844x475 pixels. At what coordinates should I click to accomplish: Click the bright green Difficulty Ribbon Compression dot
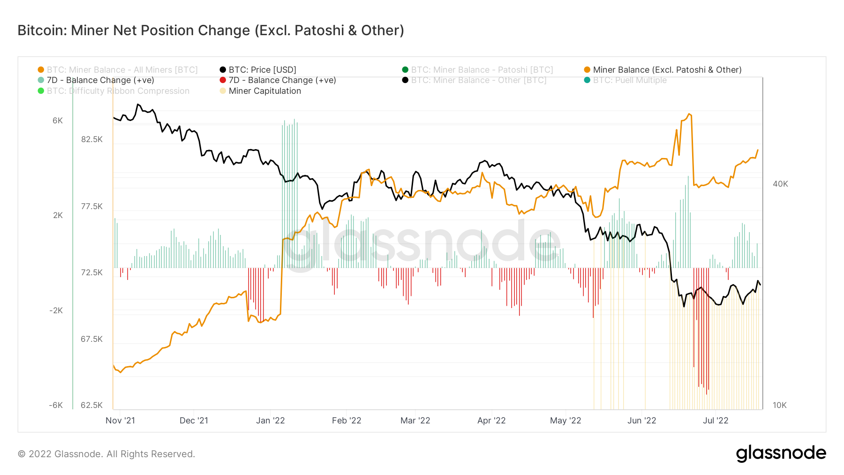coord(41,91)
